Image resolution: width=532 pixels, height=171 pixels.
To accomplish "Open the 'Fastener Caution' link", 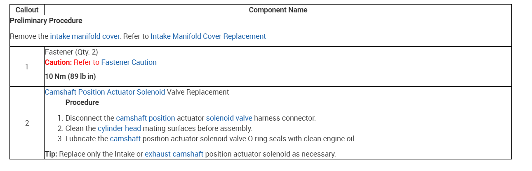I will coord(129,62).
